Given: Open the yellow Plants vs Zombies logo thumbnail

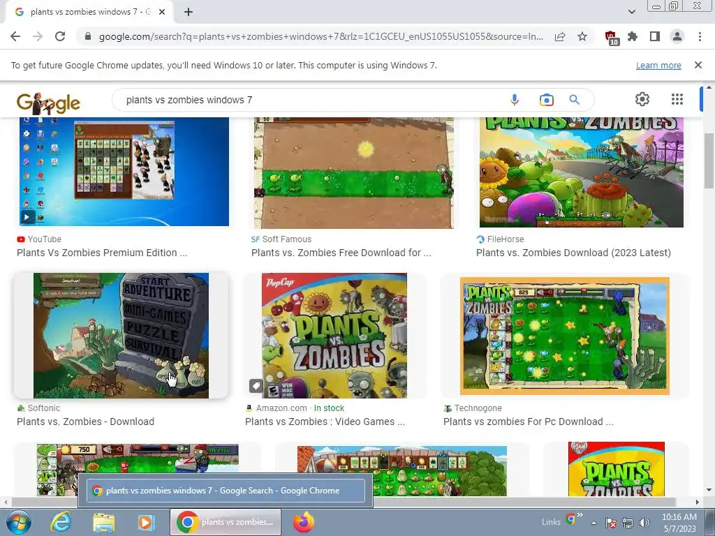Looking at the screenshot, I should pos(616,468).
